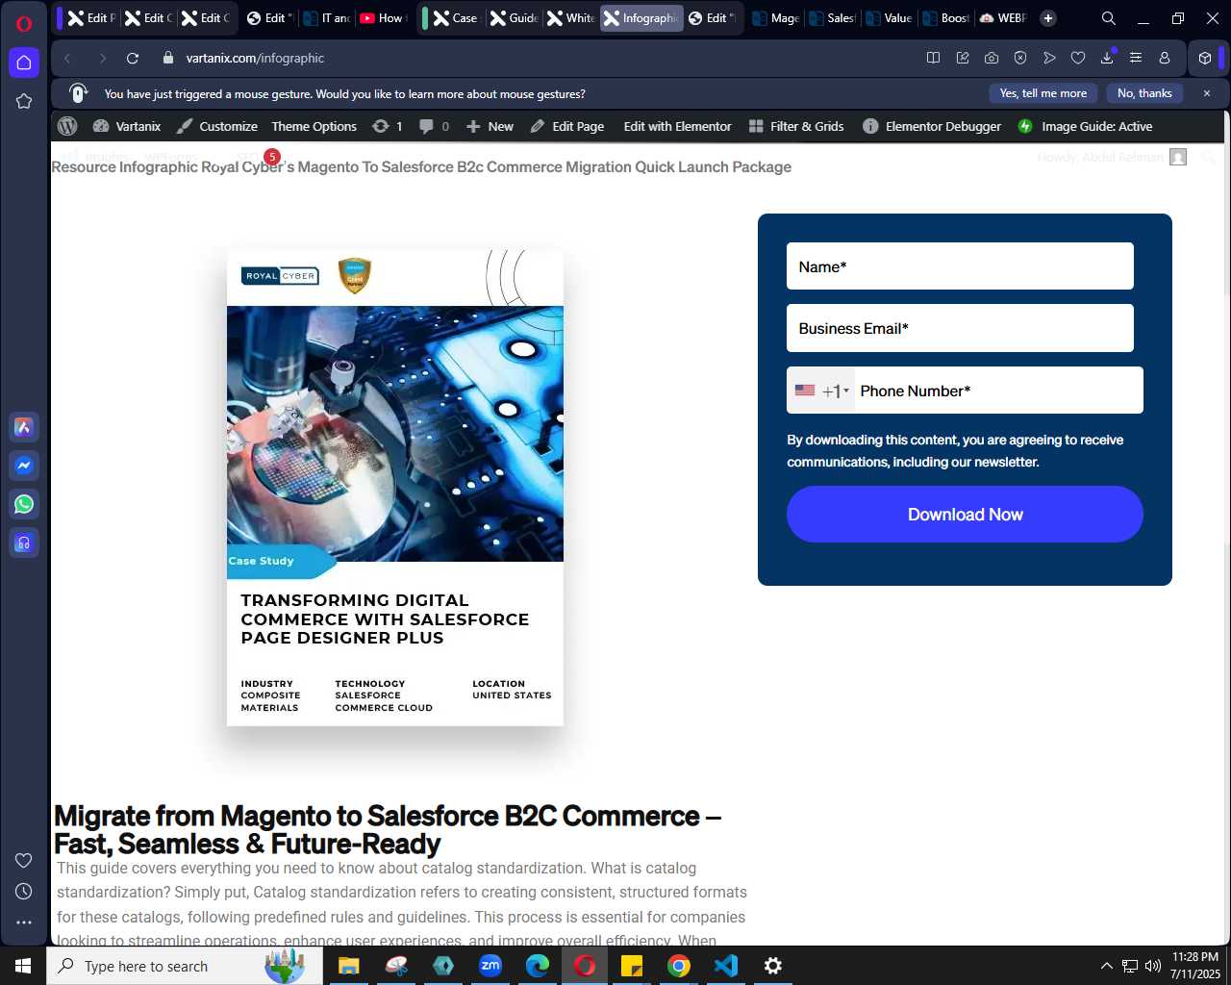Focus the Phone Number field
Viewport: 1231px width, 985px height.
point(998,391)
